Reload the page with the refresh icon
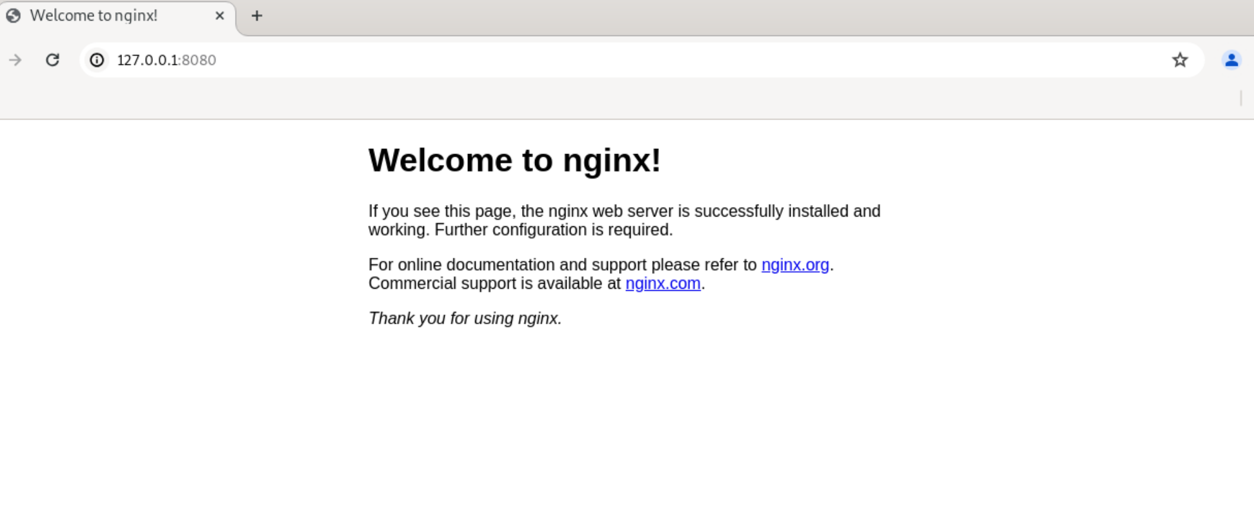The width and height of the screenshot is (1254, 506). click(52, 60)
